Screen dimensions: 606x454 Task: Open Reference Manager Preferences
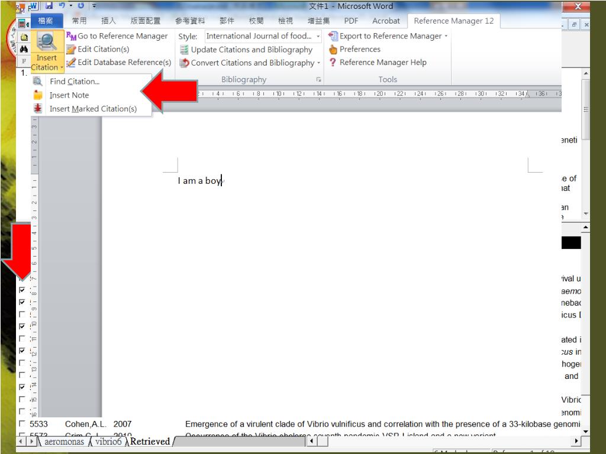click(354, 50)
